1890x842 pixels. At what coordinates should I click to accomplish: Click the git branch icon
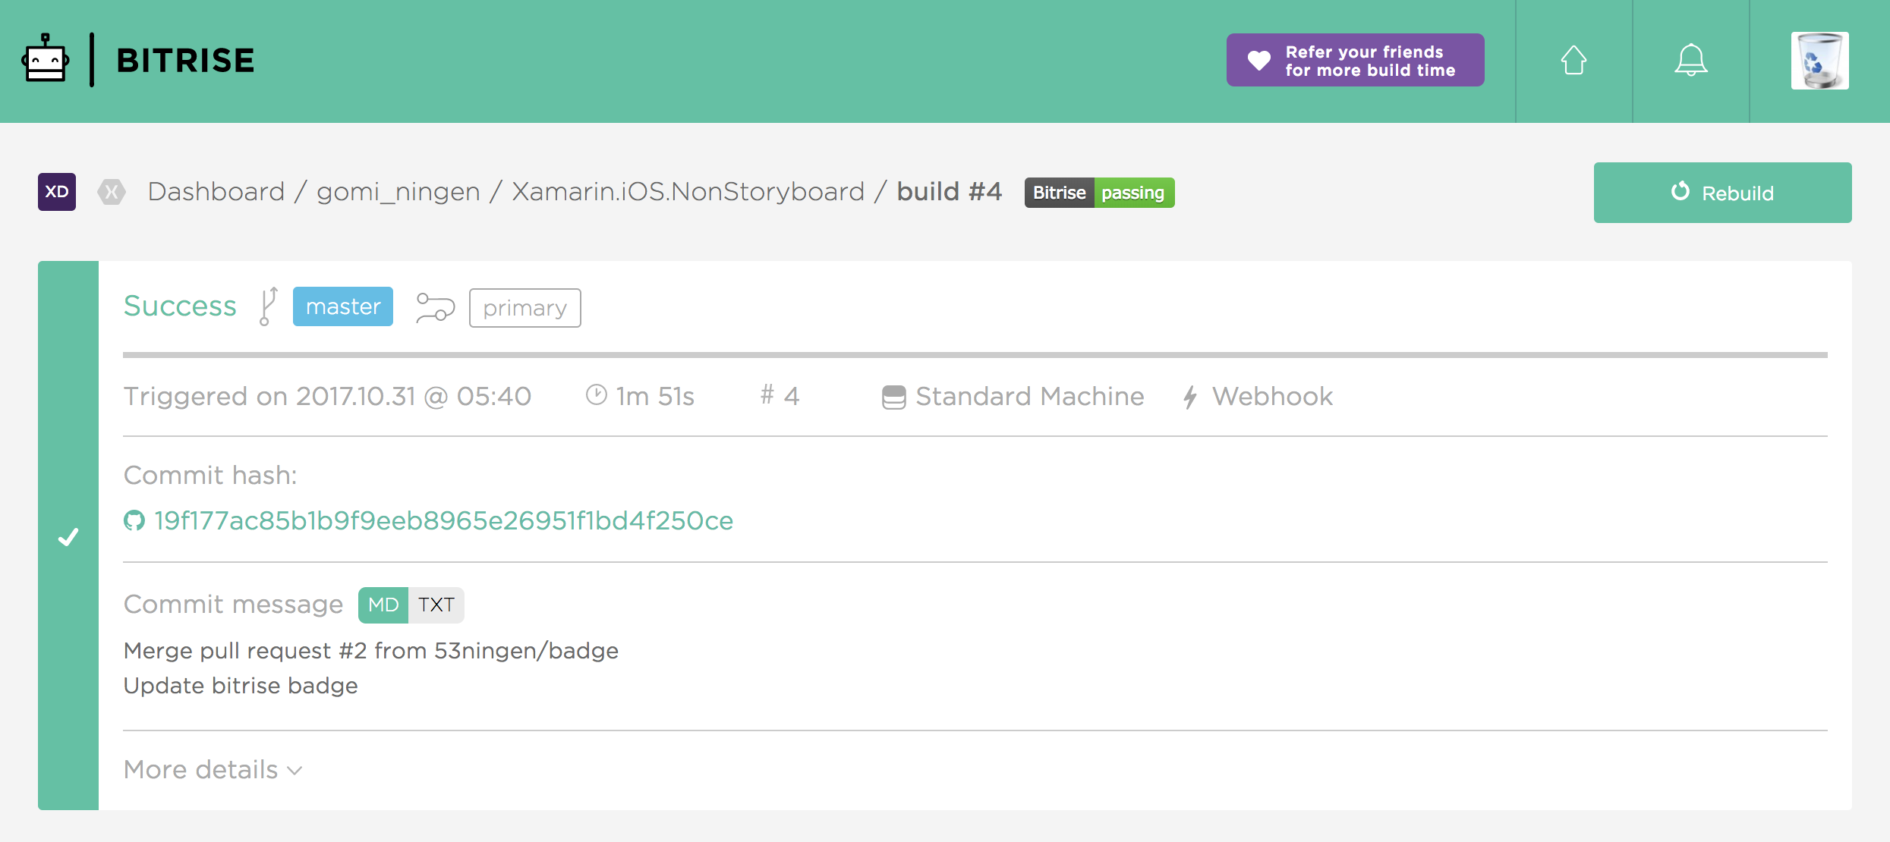point(268,306)
